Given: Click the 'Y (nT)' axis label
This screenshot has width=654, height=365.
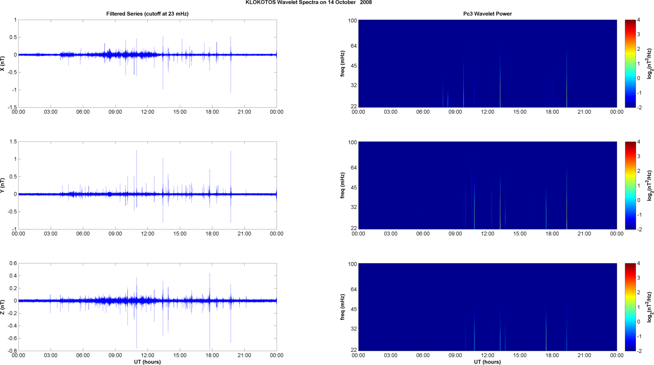Looking at the screenshot, I should click(3, 185).
